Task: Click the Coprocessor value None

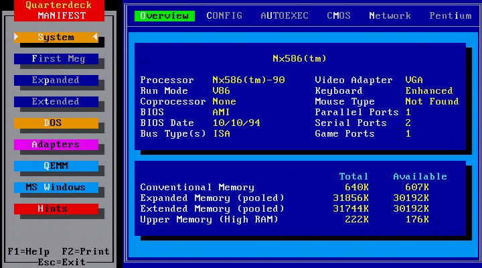Action: 224,102
